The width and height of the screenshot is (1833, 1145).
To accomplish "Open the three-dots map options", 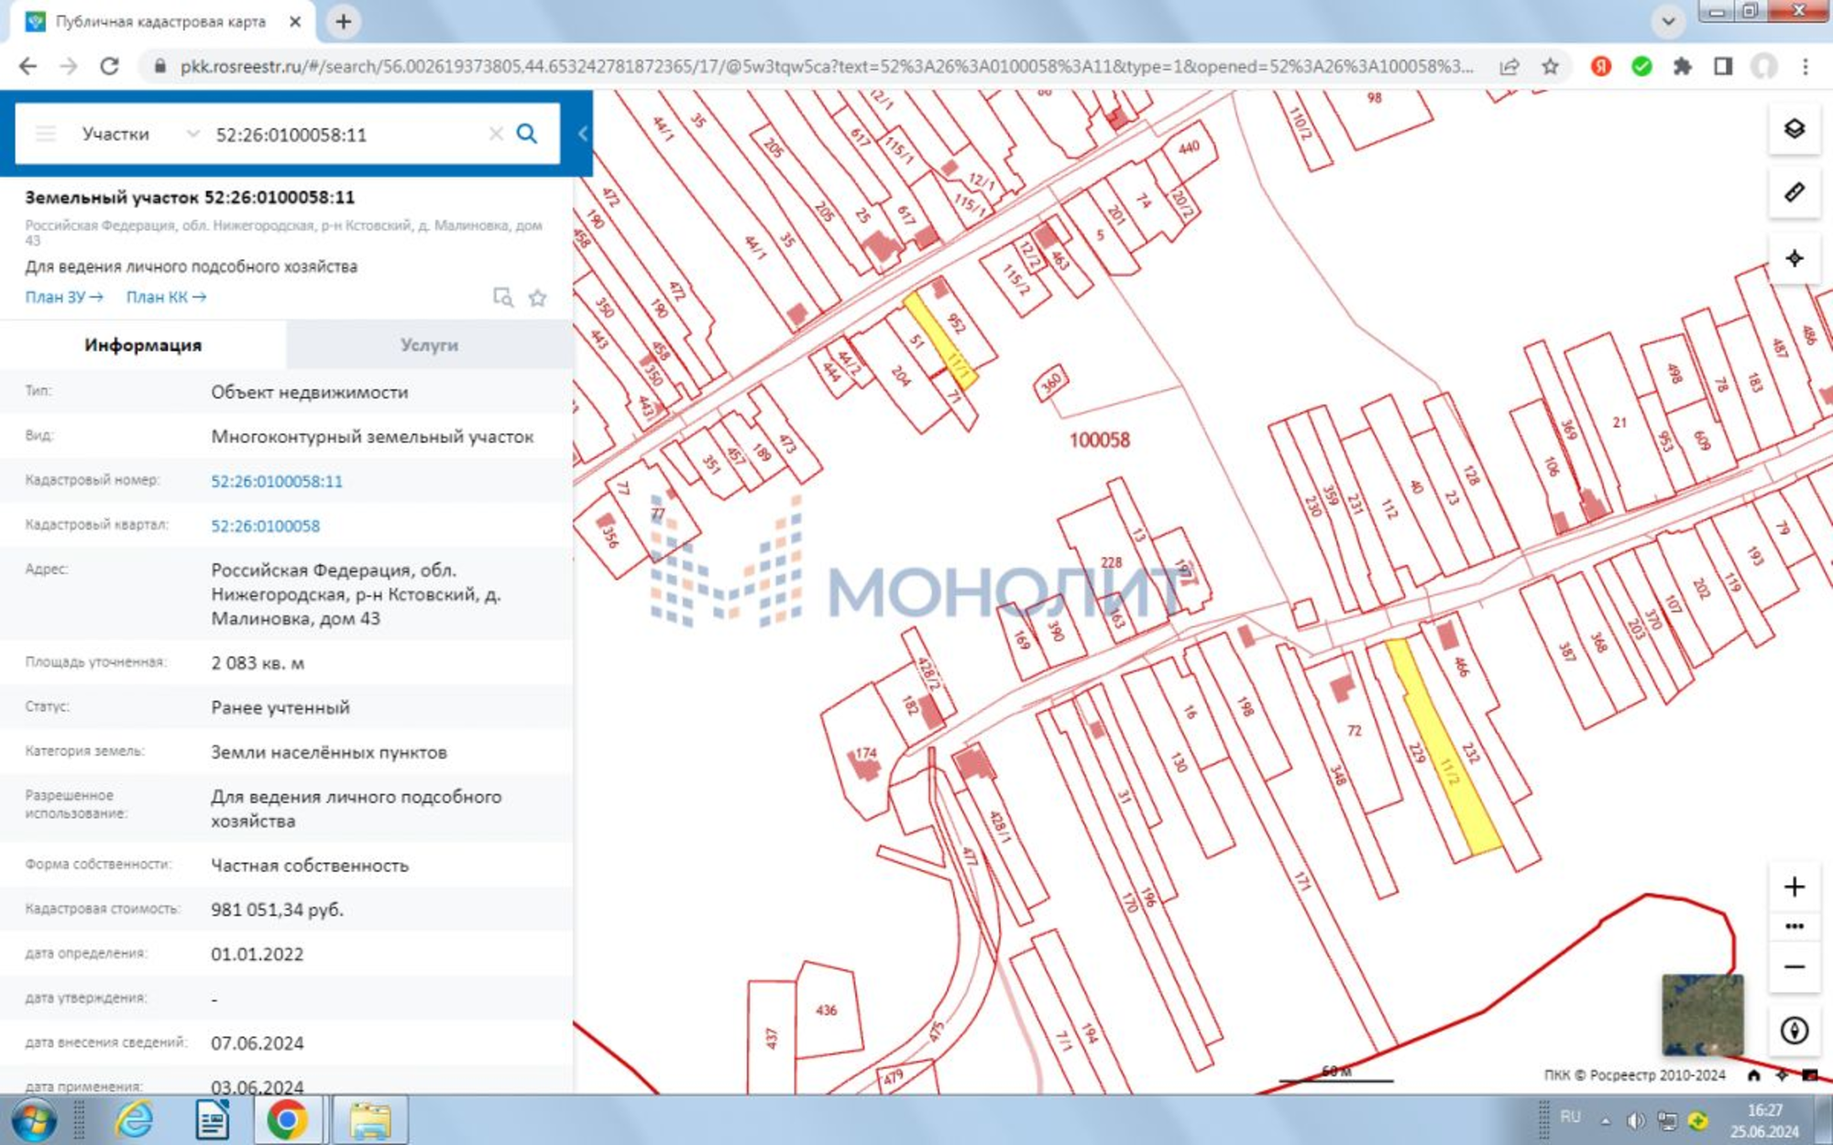I will click(1794, 927).
